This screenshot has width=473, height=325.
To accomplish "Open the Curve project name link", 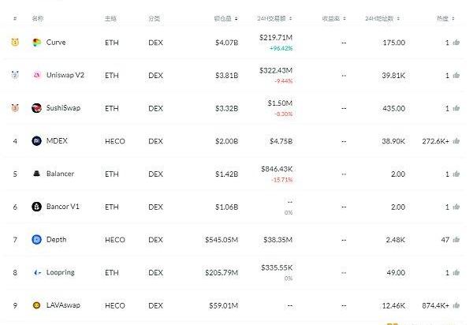I will [56, 43].
